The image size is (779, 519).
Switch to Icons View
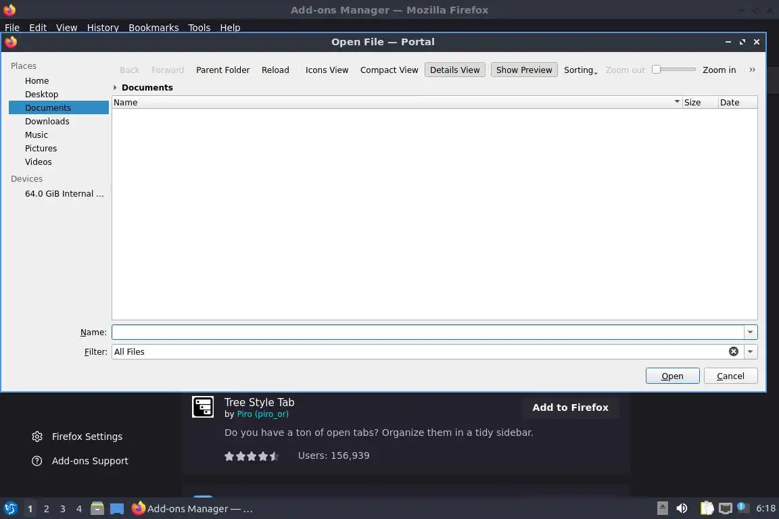point(327,70)
